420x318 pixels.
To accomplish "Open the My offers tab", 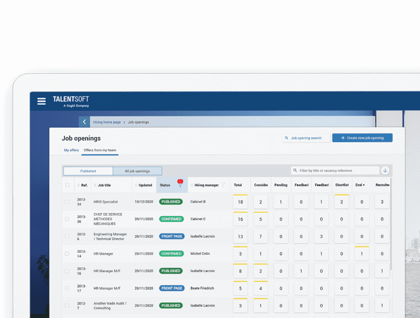I will coord(71,150).
